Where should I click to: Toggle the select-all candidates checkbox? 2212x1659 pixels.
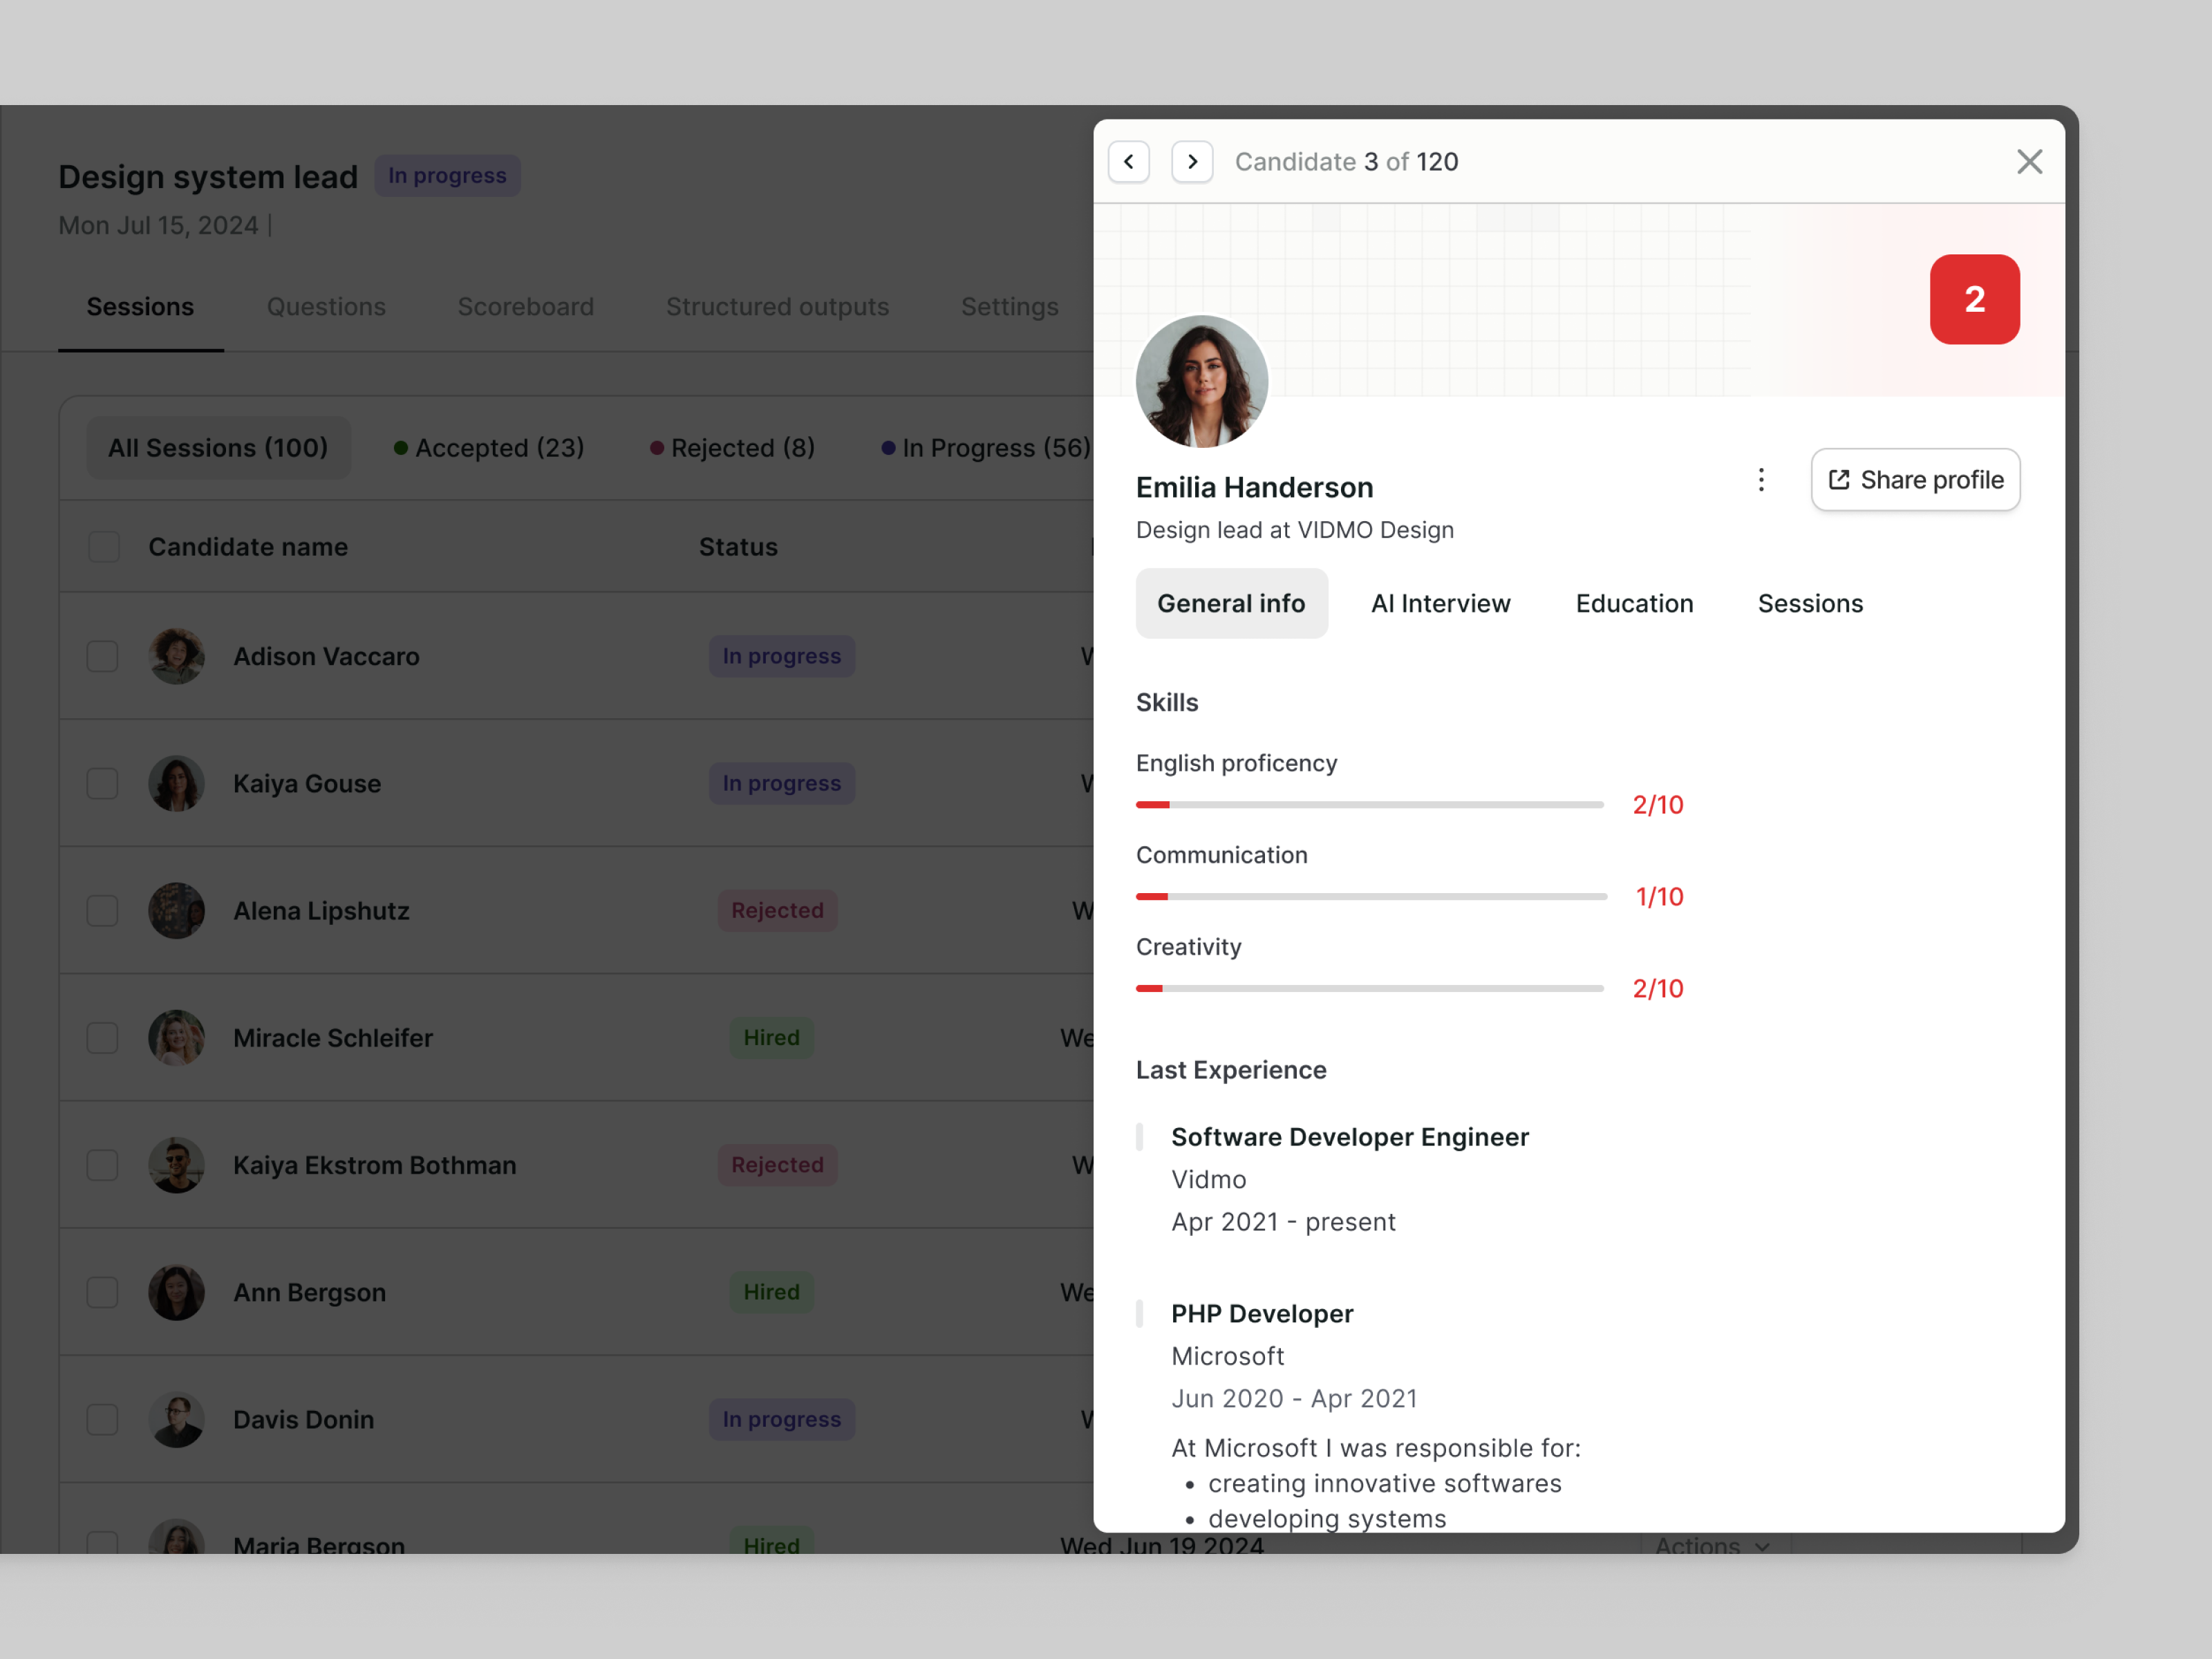(103, 546)
